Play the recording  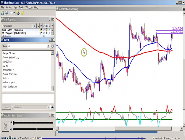click(x=7, y=138)
